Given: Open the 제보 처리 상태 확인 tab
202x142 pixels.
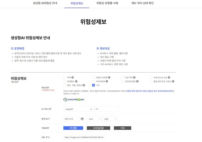Looking at the screenshot, I should (x=143, y=3).
